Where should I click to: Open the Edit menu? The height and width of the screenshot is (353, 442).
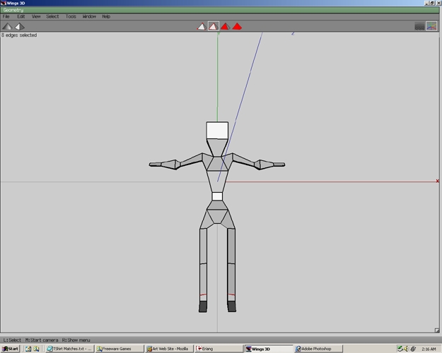tap(21, 17)
